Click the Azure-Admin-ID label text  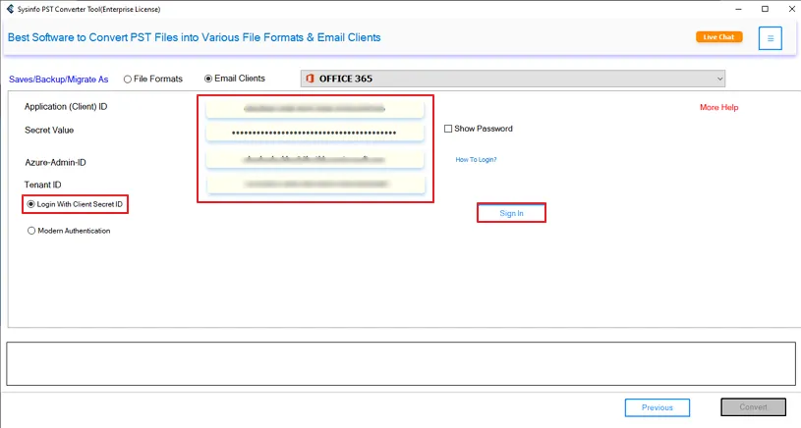coord(56,163)
